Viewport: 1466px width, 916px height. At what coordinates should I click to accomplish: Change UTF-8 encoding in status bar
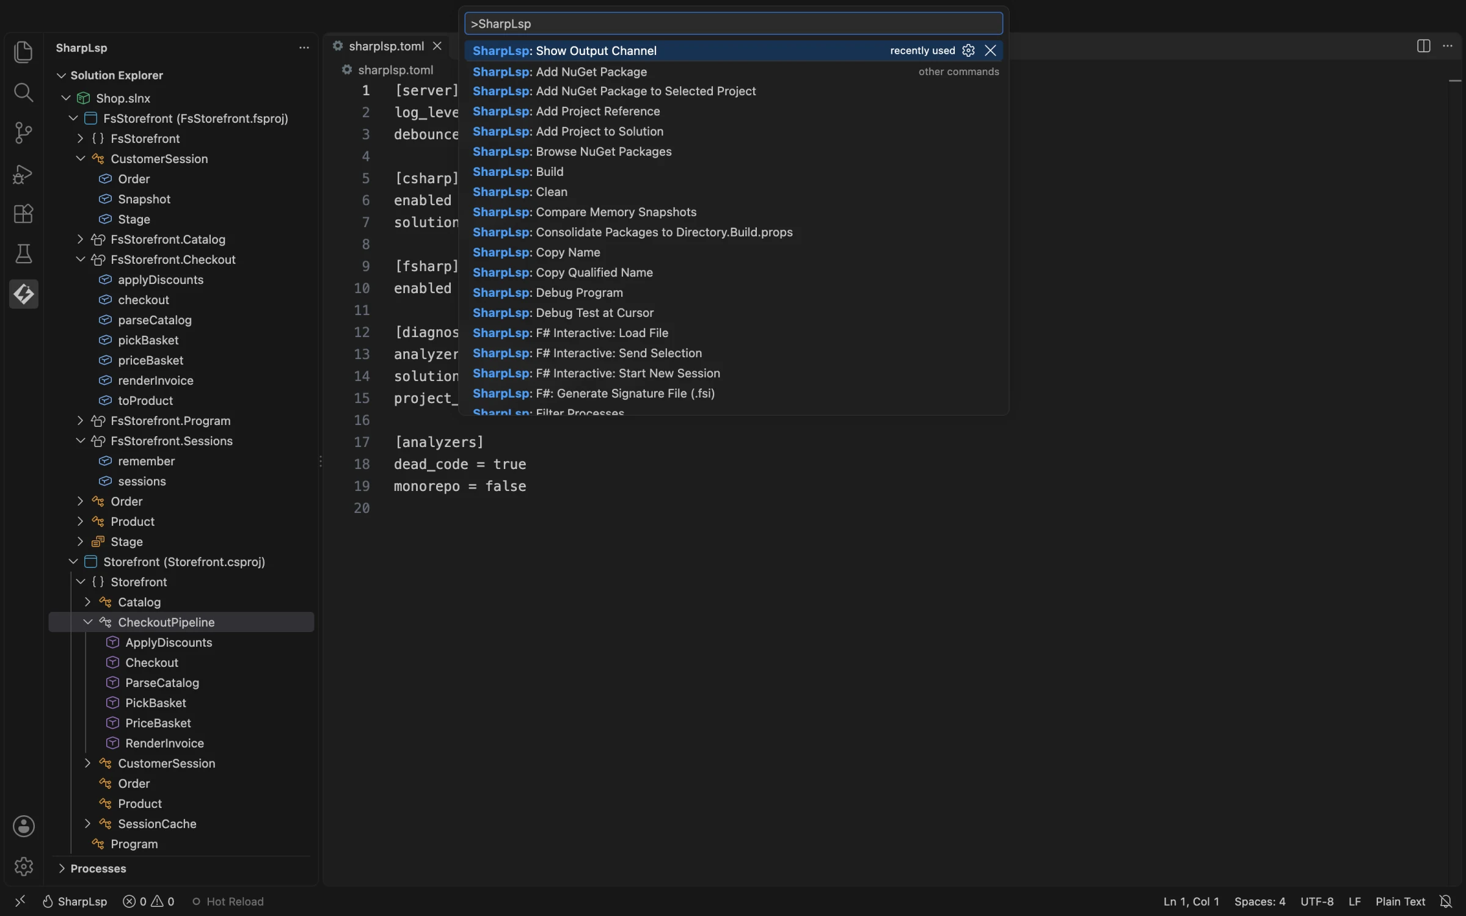(1316, 901)
